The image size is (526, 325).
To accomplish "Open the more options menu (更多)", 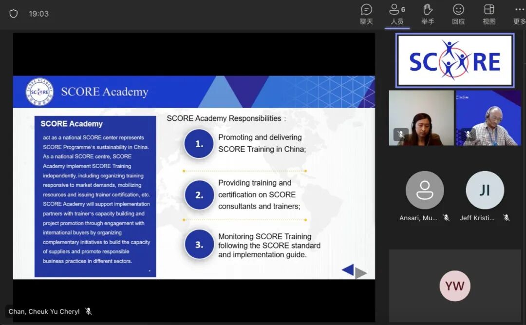I will click(x=519, y=14).
